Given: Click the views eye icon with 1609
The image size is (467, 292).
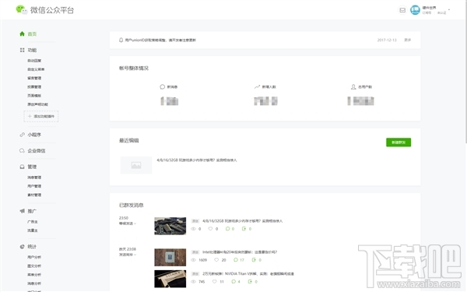Looking at the screenshot, I should click(193, 260).
